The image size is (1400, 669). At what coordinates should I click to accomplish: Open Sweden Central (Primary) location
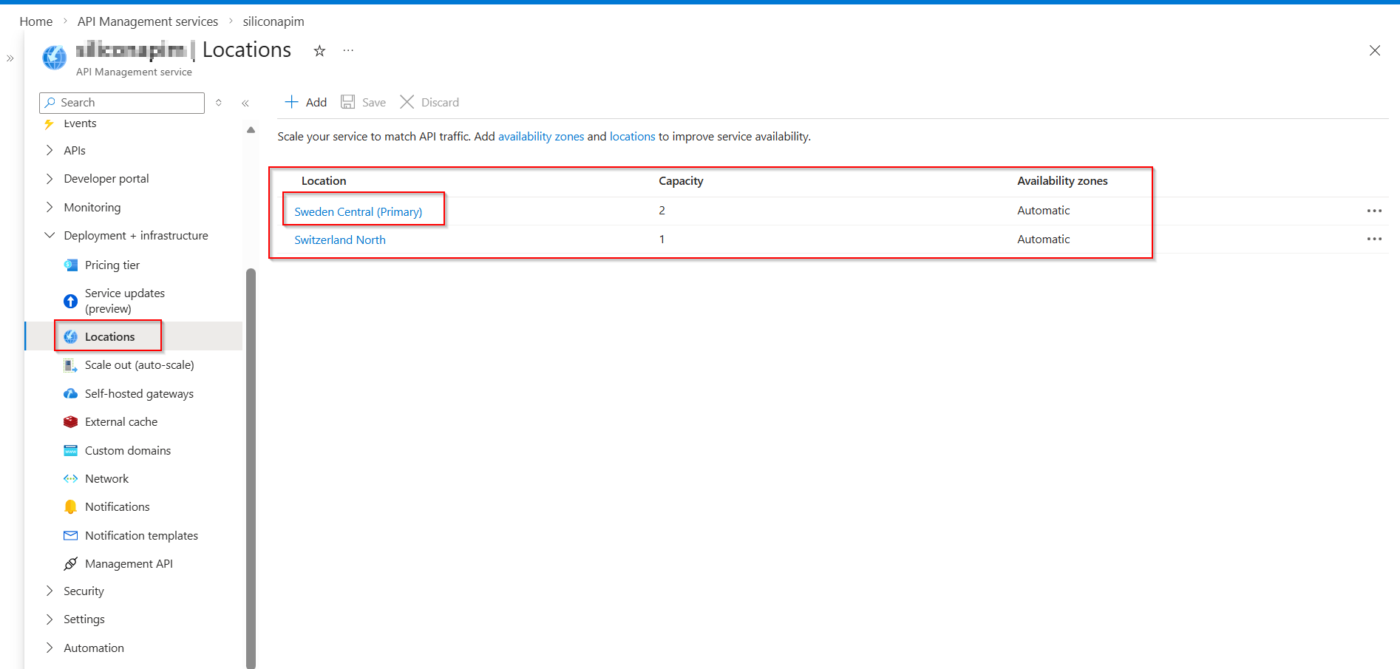pos(359,211)
